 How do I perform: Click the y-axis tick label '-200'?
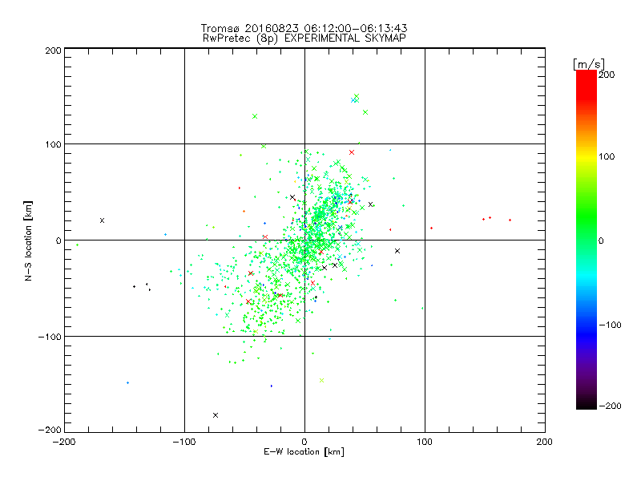[x=50, y=430]
